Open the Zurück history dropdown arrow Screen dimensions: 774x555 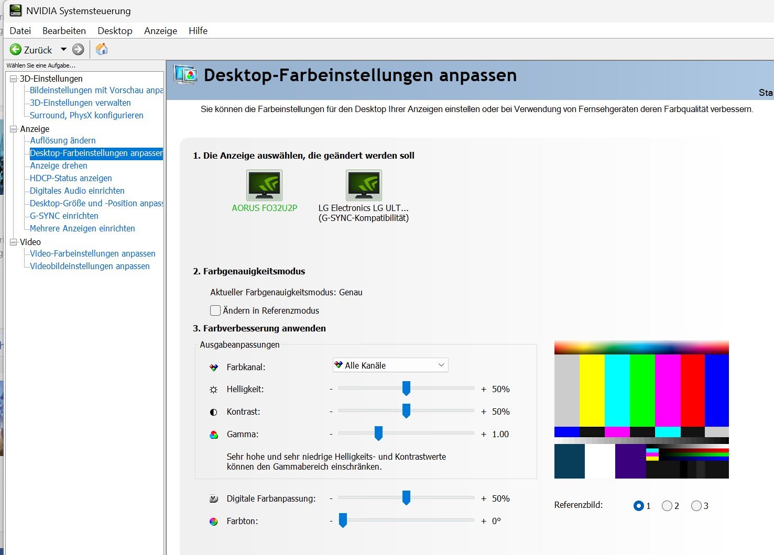[63, 50]
